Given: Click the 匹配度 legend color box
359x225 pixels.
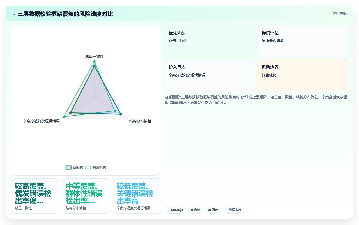Looking at the screenshot, I should tap(69, 167).
